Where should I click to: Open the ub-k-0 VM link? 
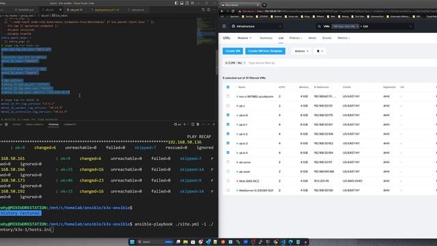pos(243,115)
